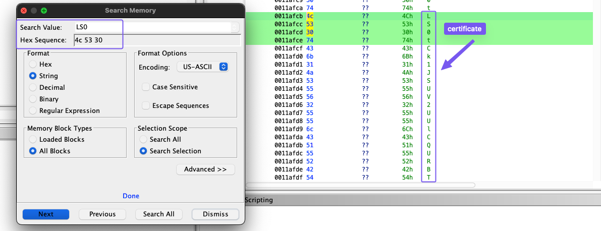
Task: Select the Binary format option
Action: tap(33, 99)
